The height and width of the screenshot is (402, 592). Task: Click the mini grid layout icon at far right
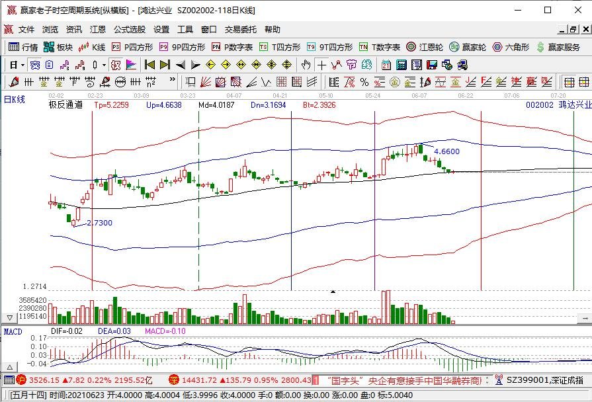pyautogui.click(x=583, y=82)
